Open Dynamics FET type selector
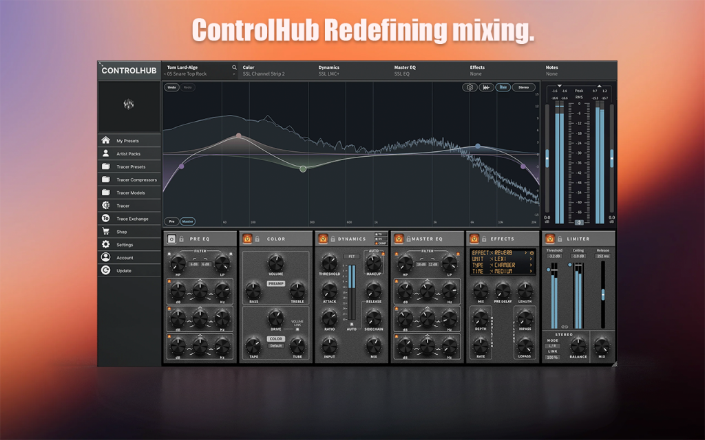Screen dimensions: 705x440 click(x=352, y=256)
